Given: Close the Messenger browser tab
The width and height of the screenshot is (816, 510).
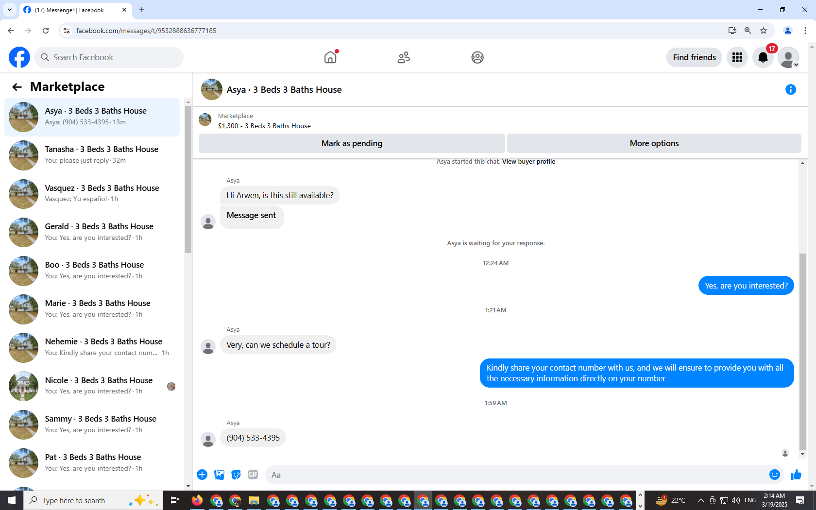Looking at the screenshot, I should (x=124, y=10).
